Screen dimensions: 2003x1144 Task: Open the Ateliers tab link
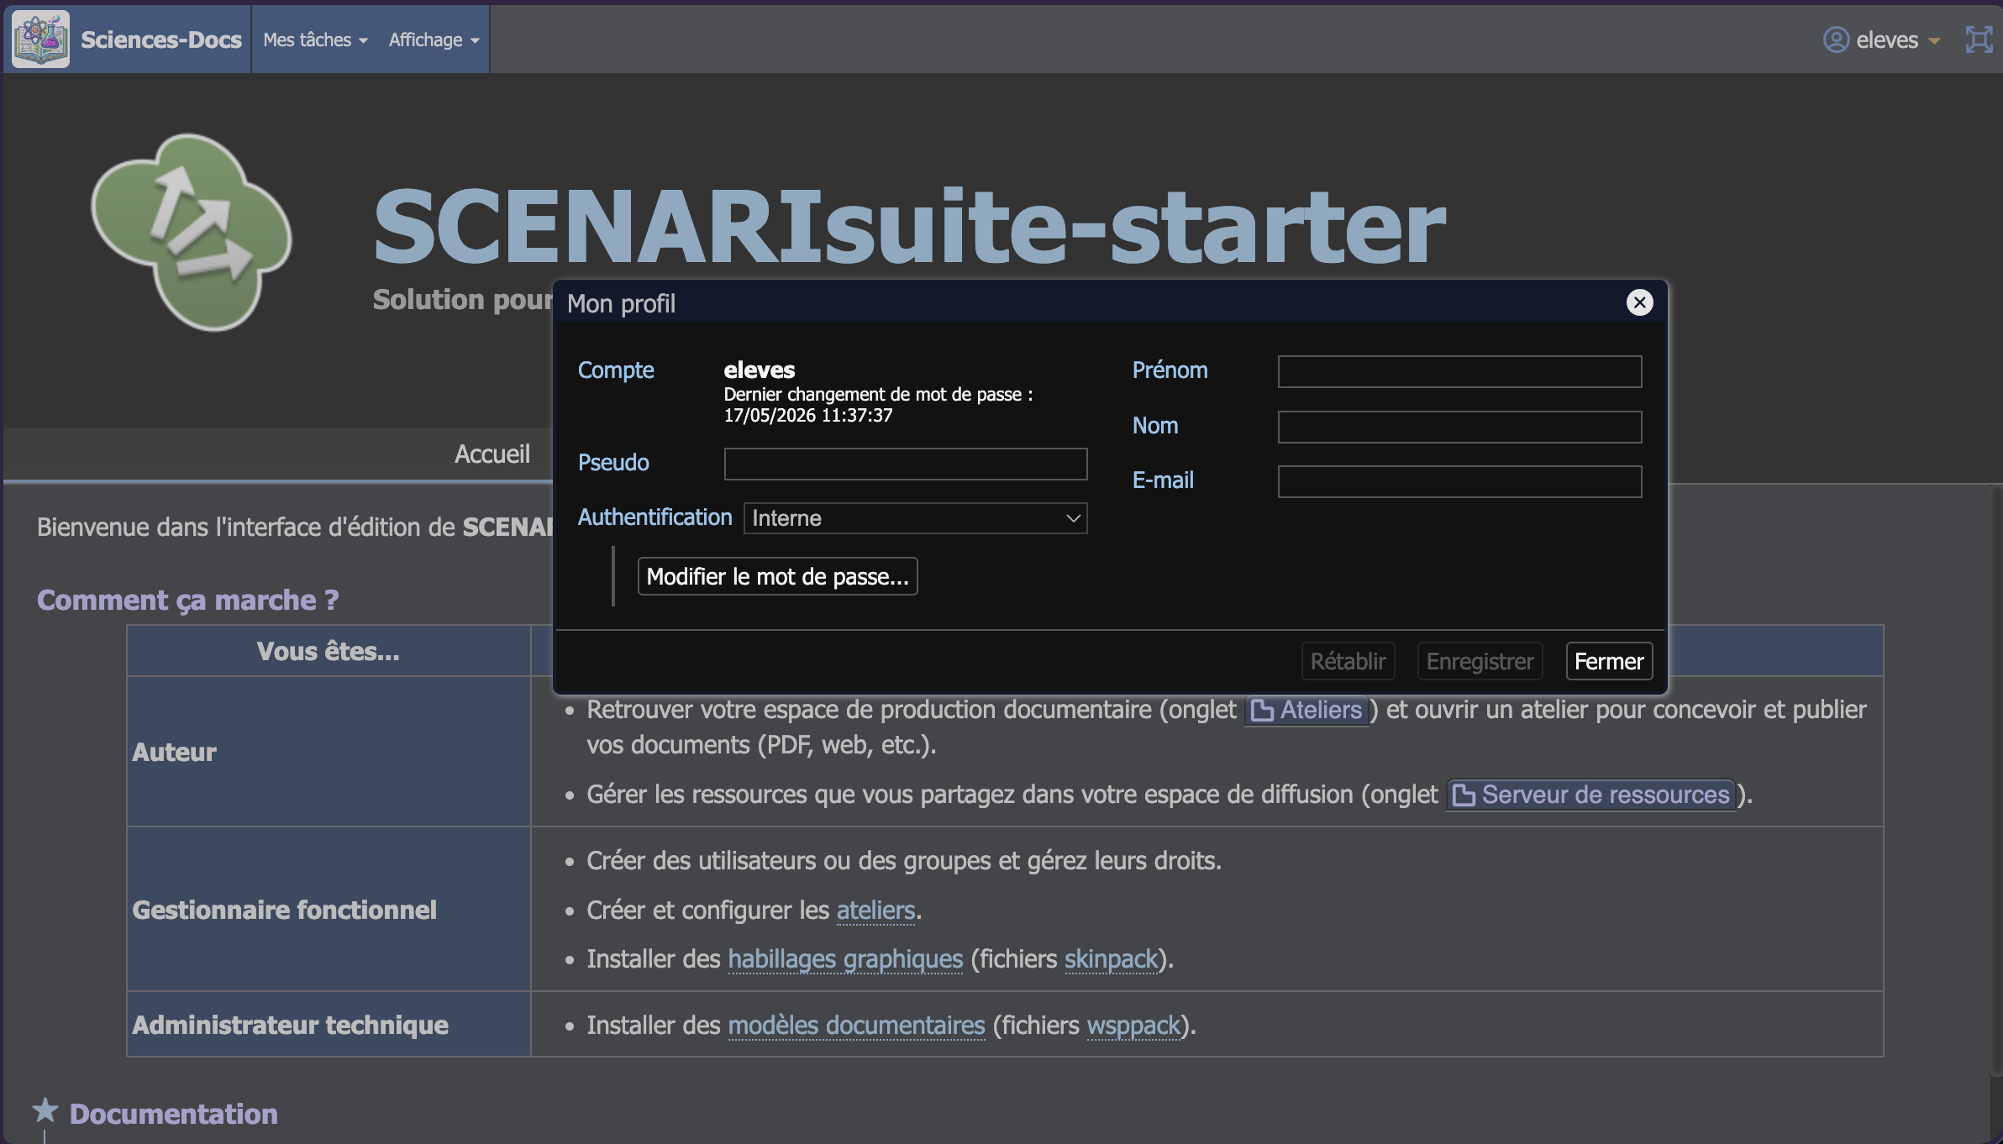point(1306,710)
